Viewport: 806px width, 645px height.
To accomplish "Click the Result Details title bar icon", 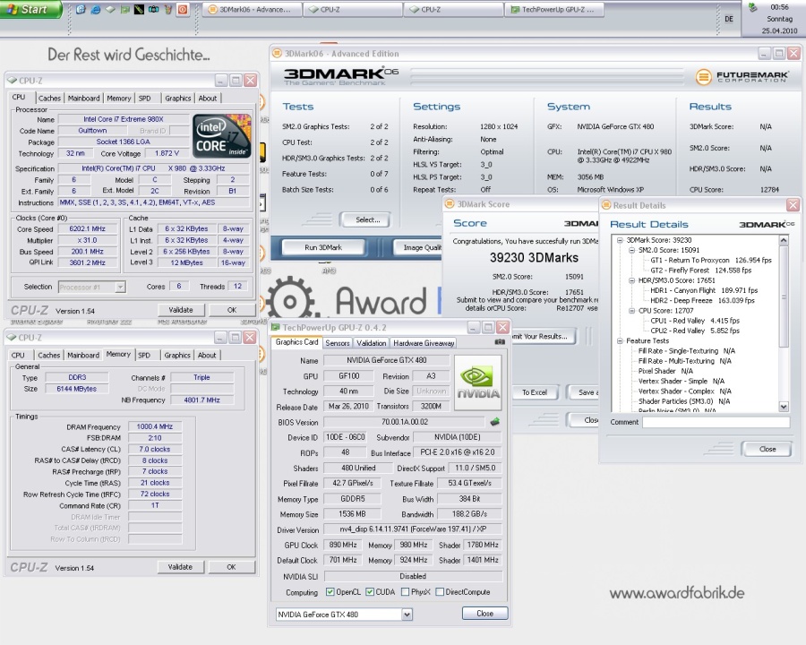I will [606, 205].
